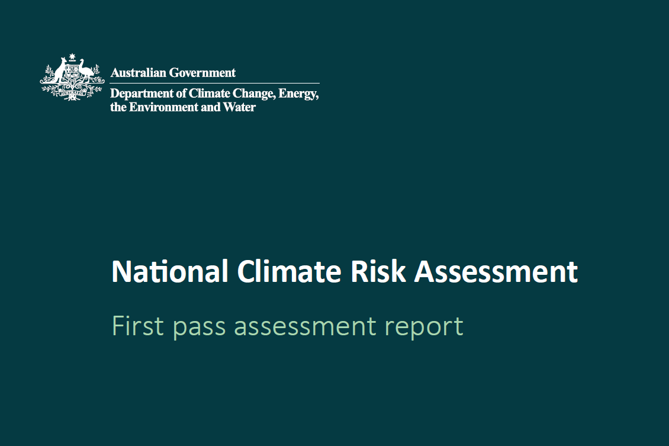Click the star atop the coat of arms
Screen dimensions: 669x446
pyautogui.click(x=73, y=57)
